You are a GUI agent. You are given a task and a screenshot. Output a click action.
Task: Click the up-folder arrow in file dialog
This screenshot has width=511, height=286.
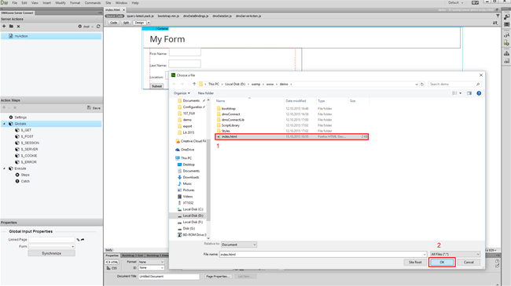pos(194,84)
